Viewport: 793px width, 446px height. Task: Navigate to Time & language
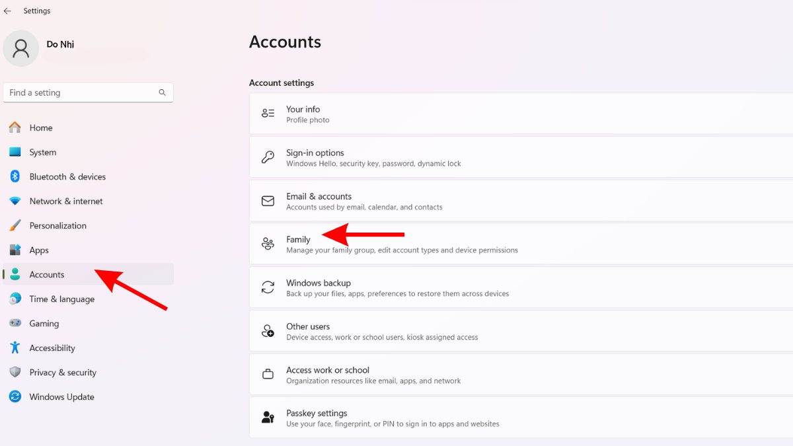point(61,299)
